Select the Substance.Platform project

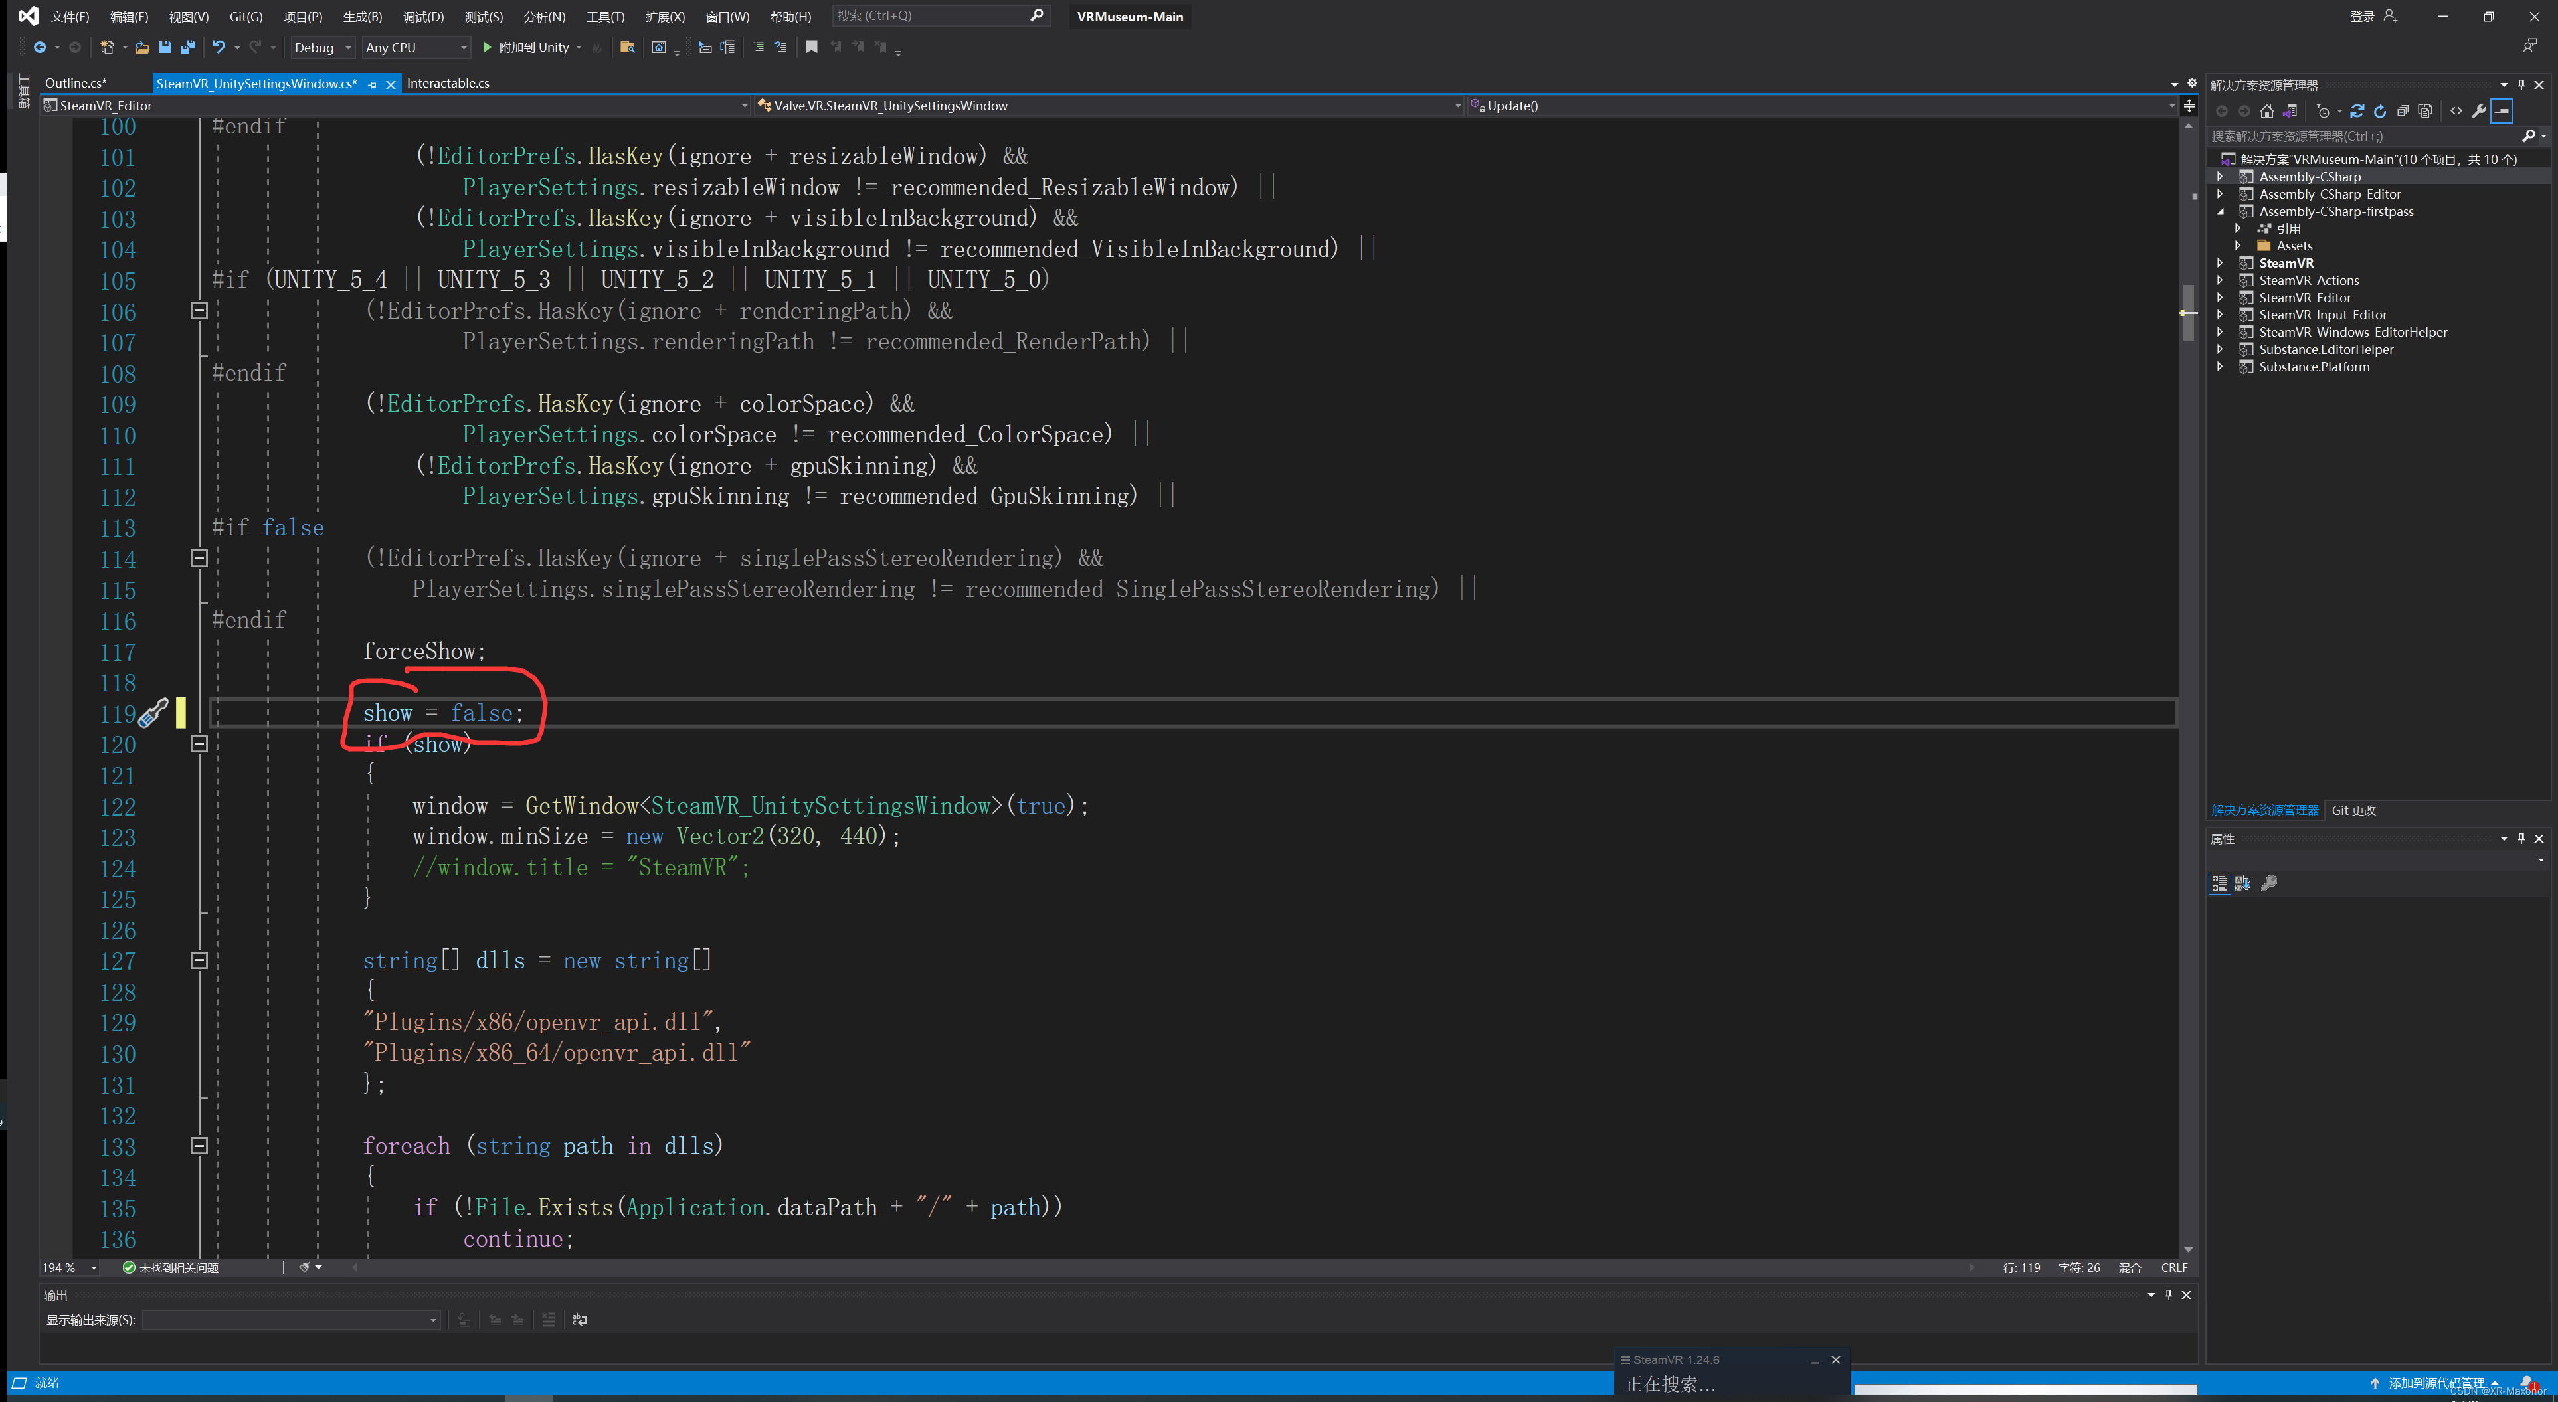click(2314, 367)
